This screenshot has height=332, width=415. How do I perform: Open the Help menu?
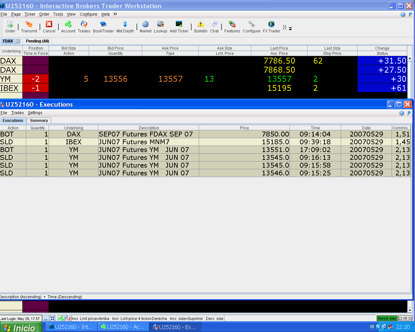[106, 14]
